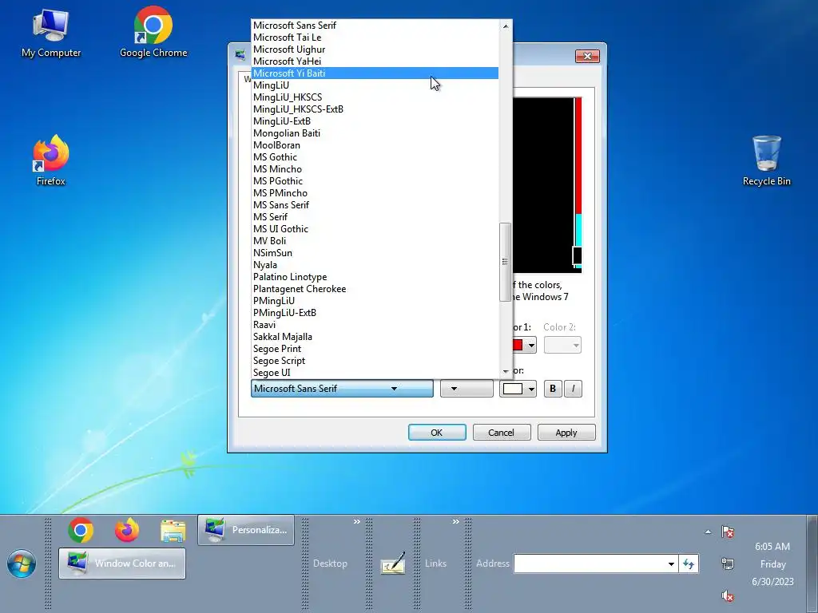Open the Tablet PC Input Panel icon

(x=393, y=564)
